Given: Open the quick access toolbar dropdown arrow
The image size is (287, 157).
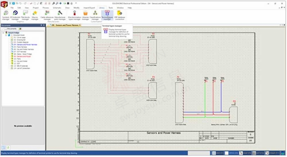Looking at the screenshot, I should pyautogui.click(x=76, y=3).
